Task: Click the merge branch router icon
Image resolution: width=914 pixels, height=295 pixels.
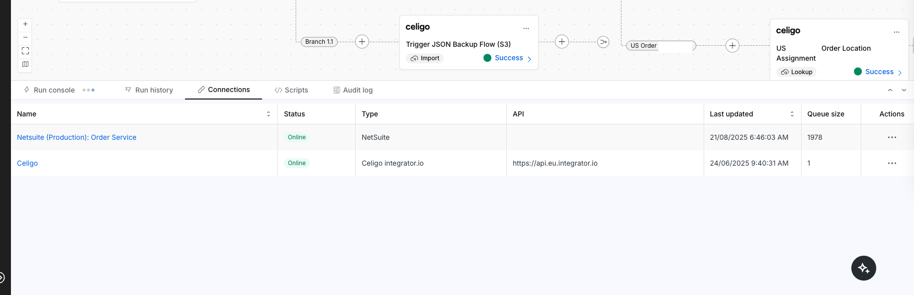Action: pyautogui.click(x=603, y=42)
